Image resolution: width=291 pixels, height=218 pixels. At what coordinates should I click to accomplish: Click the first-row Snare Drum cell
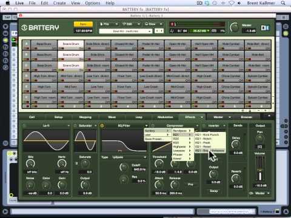[x=71, y=45]
